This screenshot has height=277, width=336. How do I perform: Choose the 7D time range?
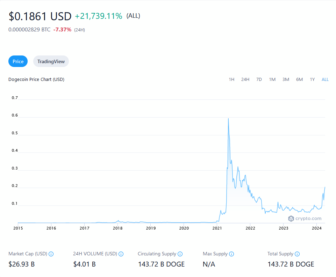(259, 80)
